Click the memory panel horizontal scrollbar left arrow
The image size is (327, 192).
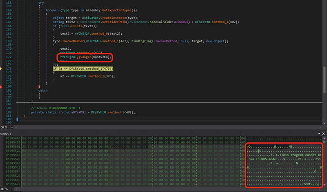click(16, 189)
